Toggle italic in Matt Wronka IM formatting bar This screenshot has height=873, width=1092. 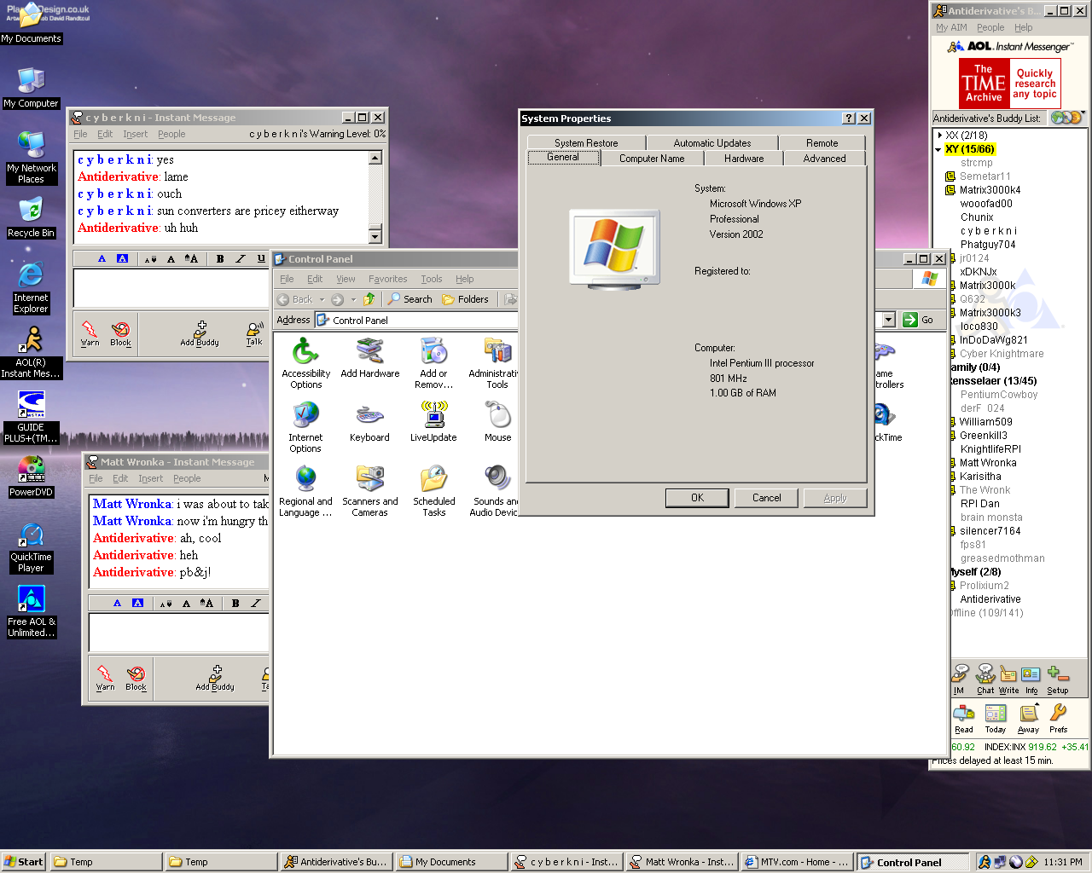pyautogui.click(x=256, y=603)
